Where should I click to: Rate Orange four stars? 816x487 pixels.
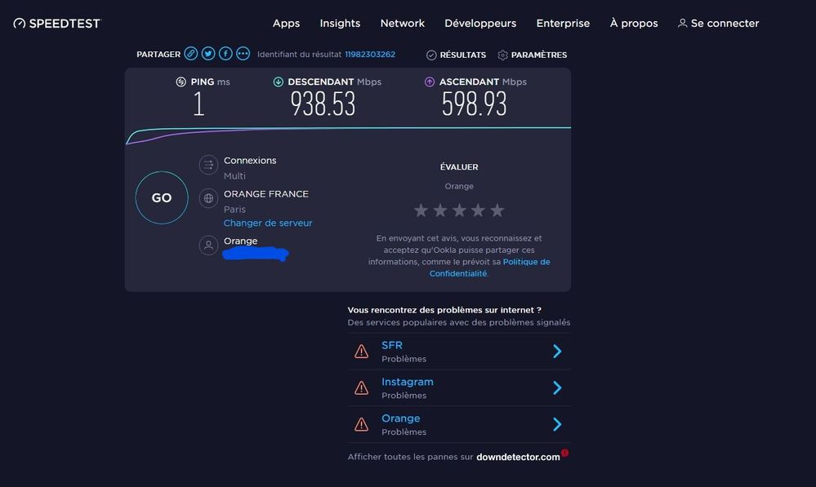coord(479,210)
